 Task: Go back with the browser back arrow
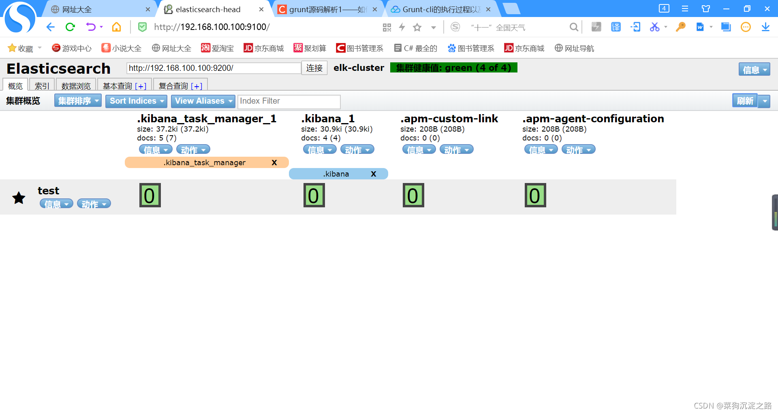pyautogui.click(x=50, y=27)
